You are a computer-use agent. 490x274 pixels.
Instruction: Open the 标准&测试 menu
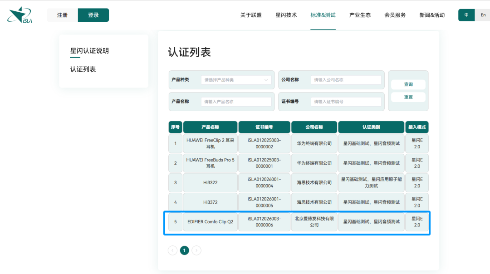click(323, 15)
